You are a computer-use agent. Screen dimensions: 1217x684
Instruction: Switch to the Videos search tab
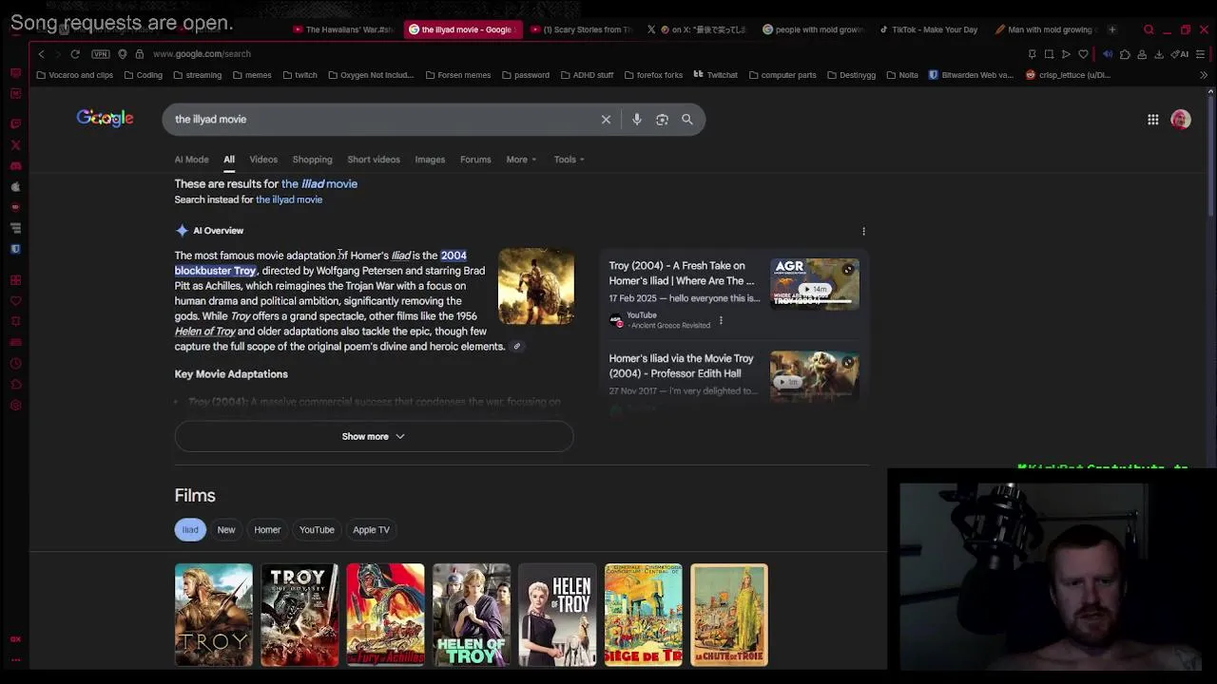pyautogui.click(x=263, y=160)
